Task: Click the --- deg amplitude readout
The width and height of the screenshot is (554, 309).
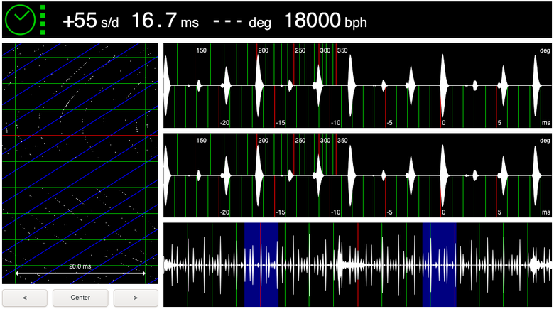Action: point(242,22)
